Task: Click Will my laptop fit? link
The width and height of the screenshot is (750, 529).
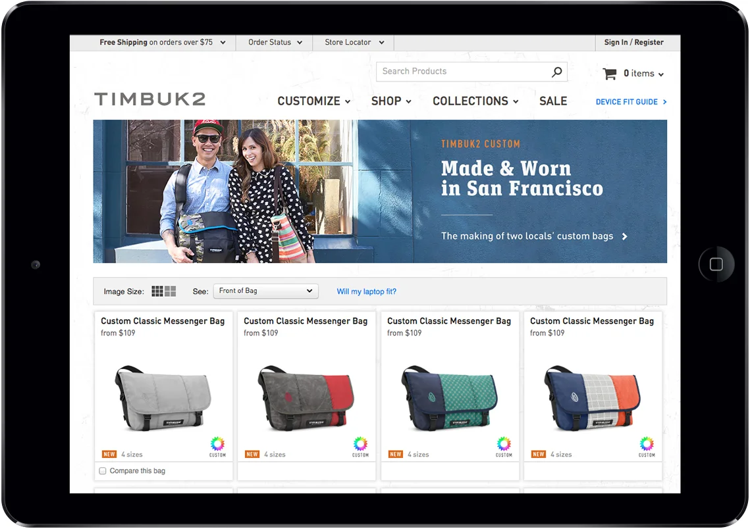Action: coord(366,291)
